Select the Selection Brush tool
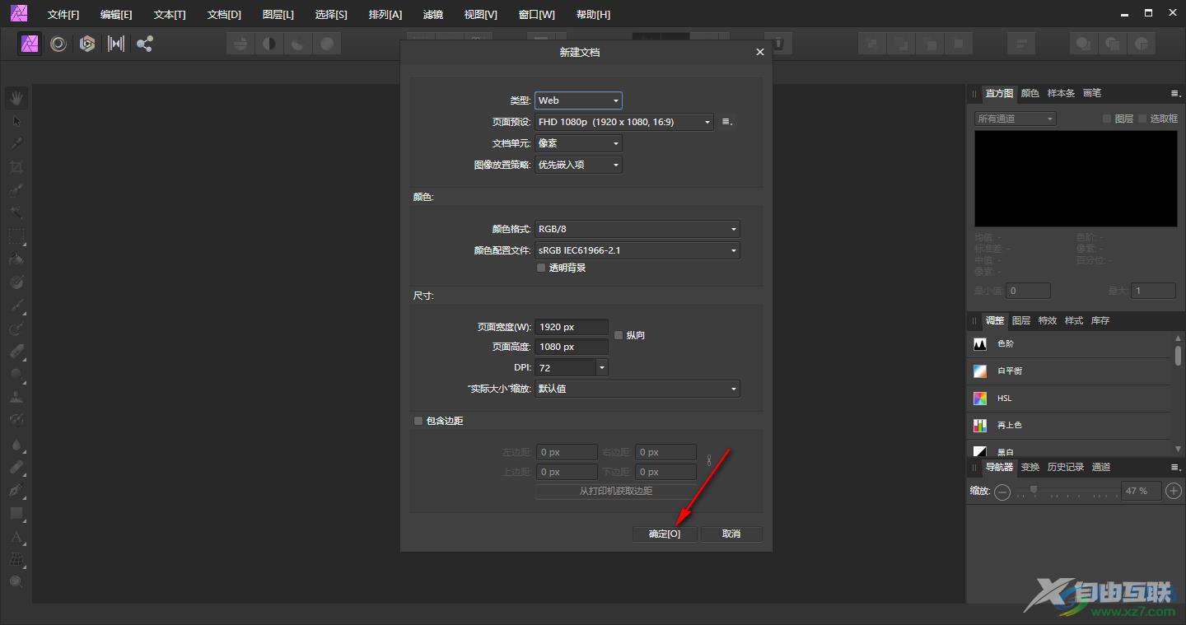1186x625 pixels. click(x=16, y=190)
